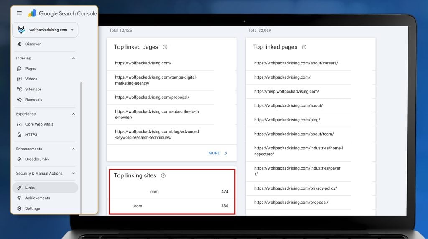Click help icon beside Top linking sites

click(163, 176)
